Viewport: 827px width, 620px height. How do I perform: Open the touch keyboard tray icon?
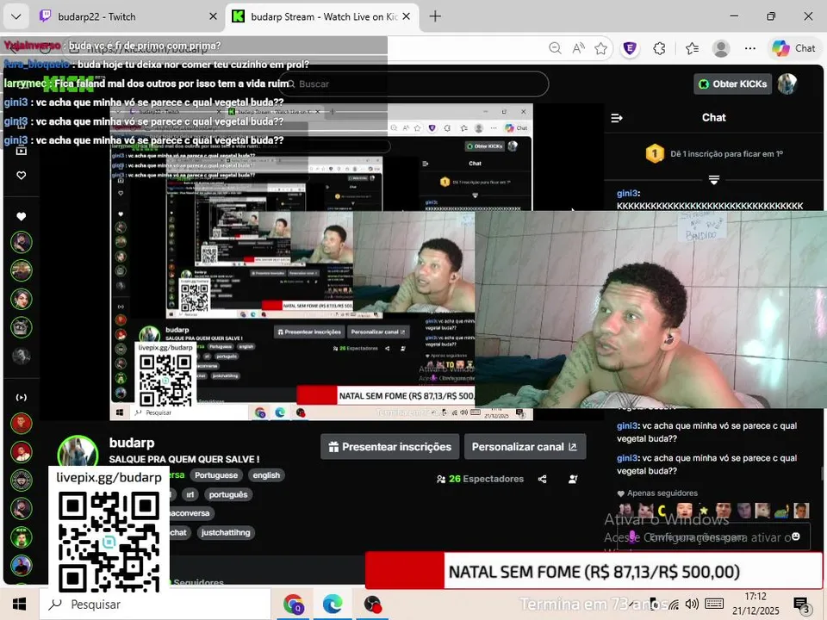tap(713, 604)
